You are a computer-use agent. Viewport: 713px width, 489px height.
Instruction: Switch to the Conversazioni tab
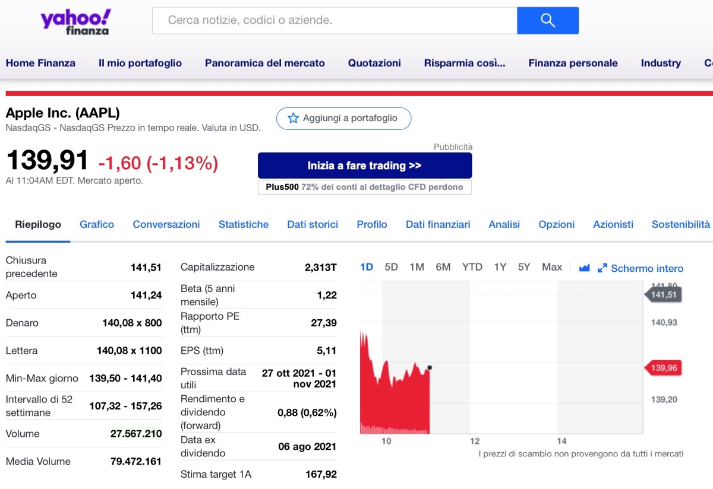tap(166, 224)
